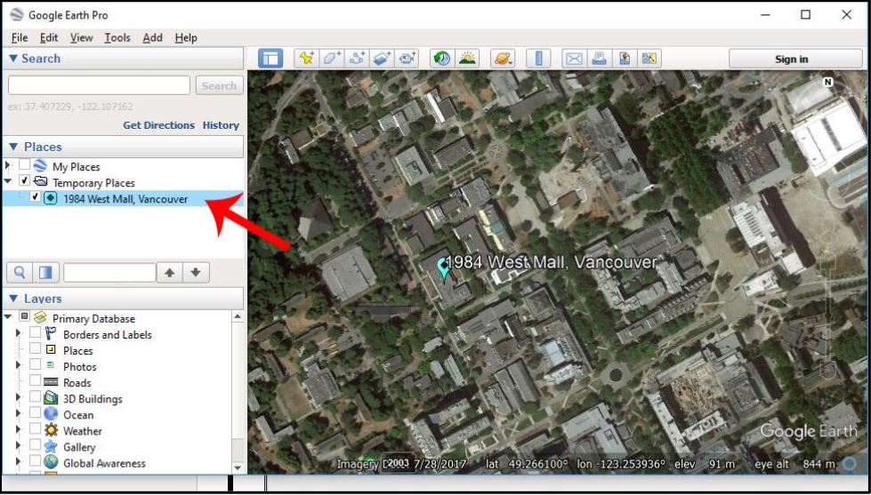Open the search History link

(x=221, y=125)
